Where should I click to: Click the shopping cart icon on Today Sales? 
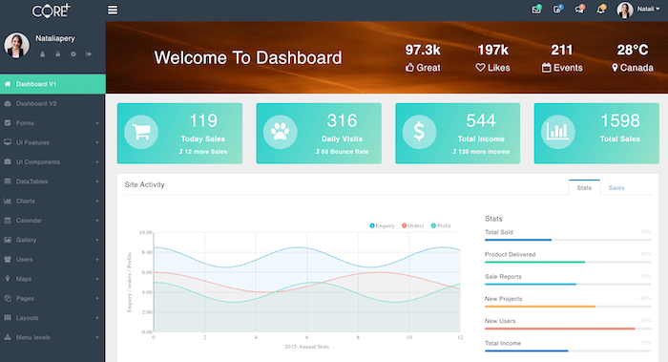pos(141,132)
